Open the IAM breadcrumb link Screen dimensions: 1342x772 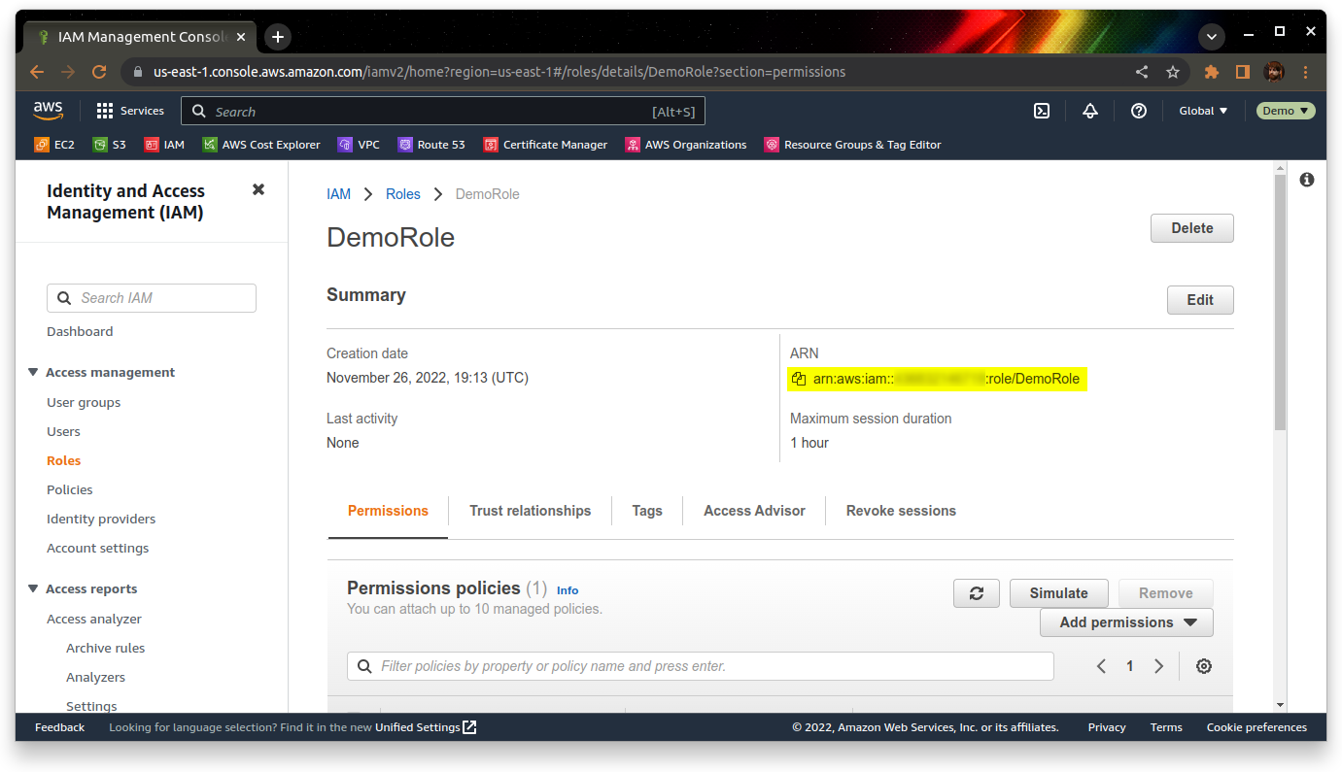pyautogui.click(x=338, y=194)
